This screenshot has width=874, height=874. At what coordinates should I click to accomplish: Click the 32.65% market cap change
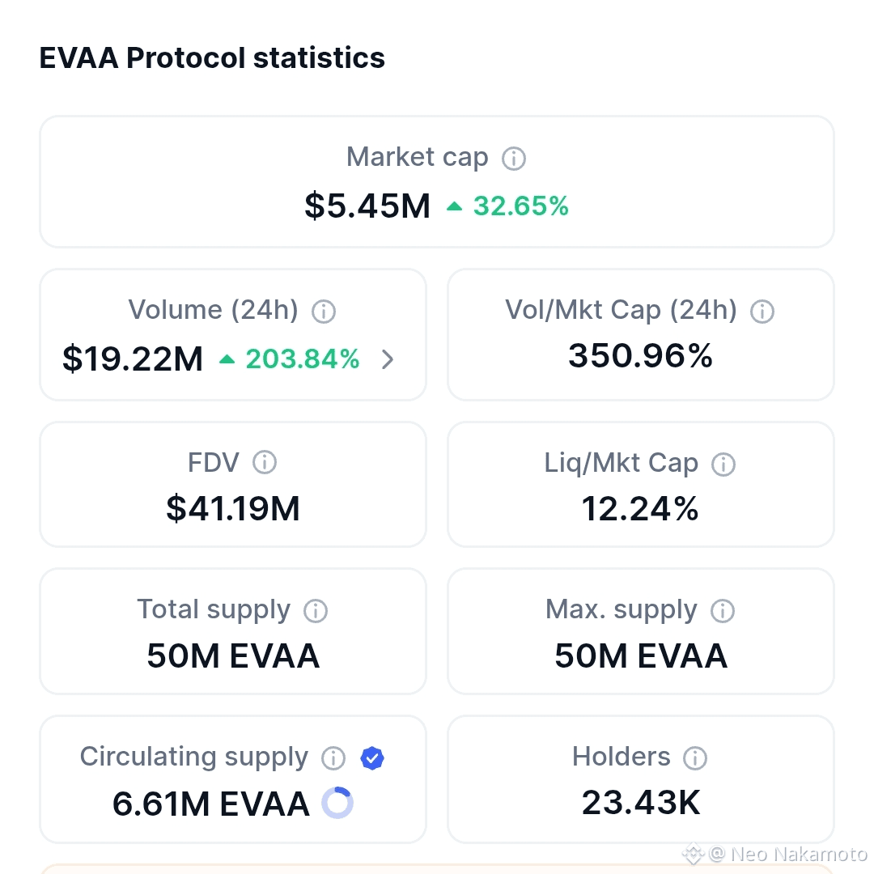pyautogui.click(x=520, y=206)
